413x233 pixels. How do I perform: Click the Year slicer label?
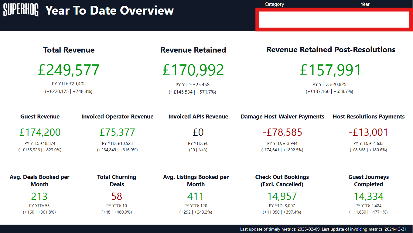(365, 4)
